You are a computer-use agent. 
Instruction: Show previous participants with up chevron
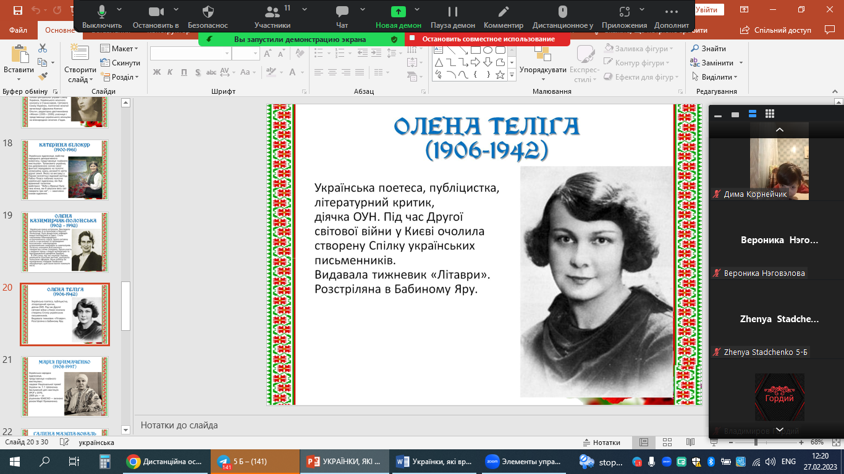pyautogui.click(x=779, y=130)
